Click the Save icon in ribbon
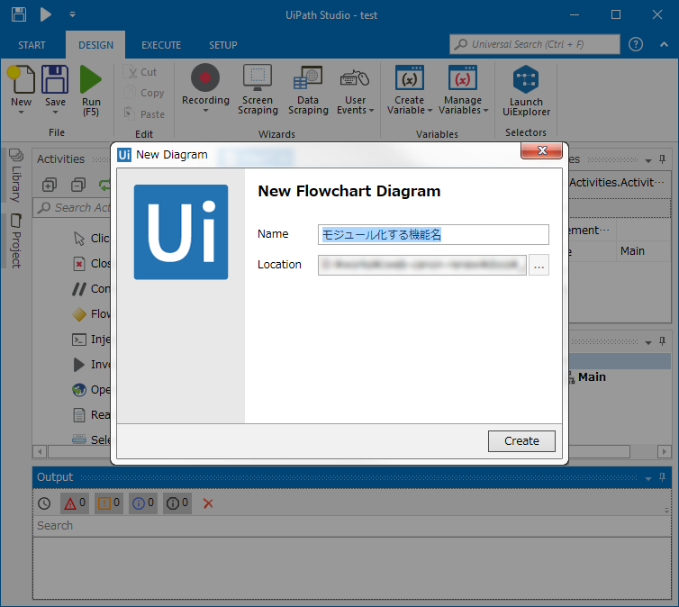The image size is (679, 607). (55, 79)
